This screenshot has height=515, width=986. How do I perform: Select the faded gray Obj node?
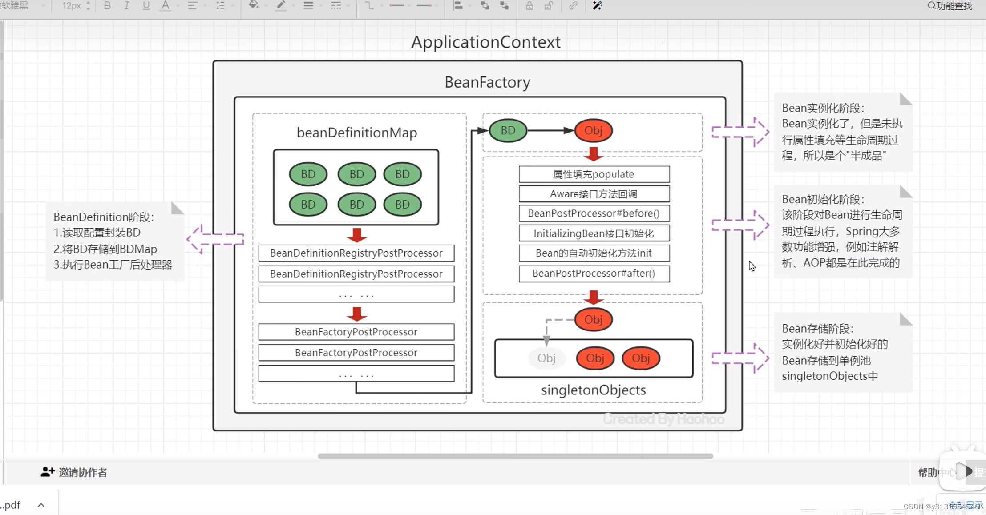546,358
